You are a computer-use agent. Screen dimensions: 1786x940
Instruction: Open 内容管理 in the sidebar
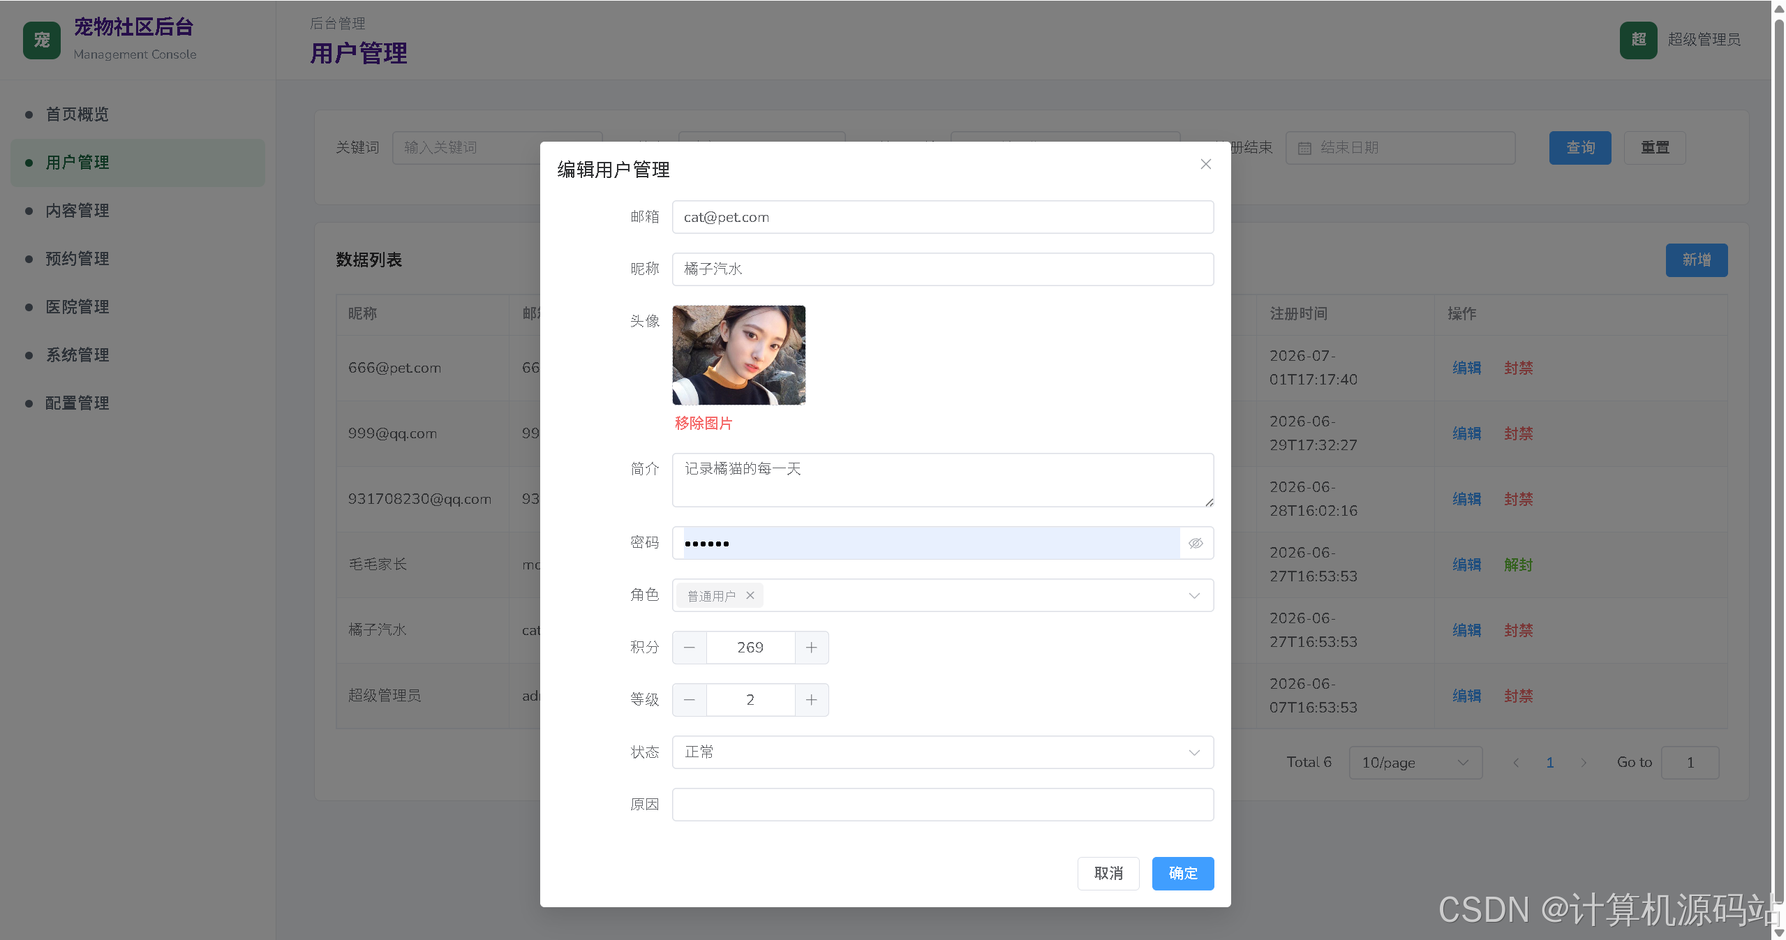tap(137, 211)
